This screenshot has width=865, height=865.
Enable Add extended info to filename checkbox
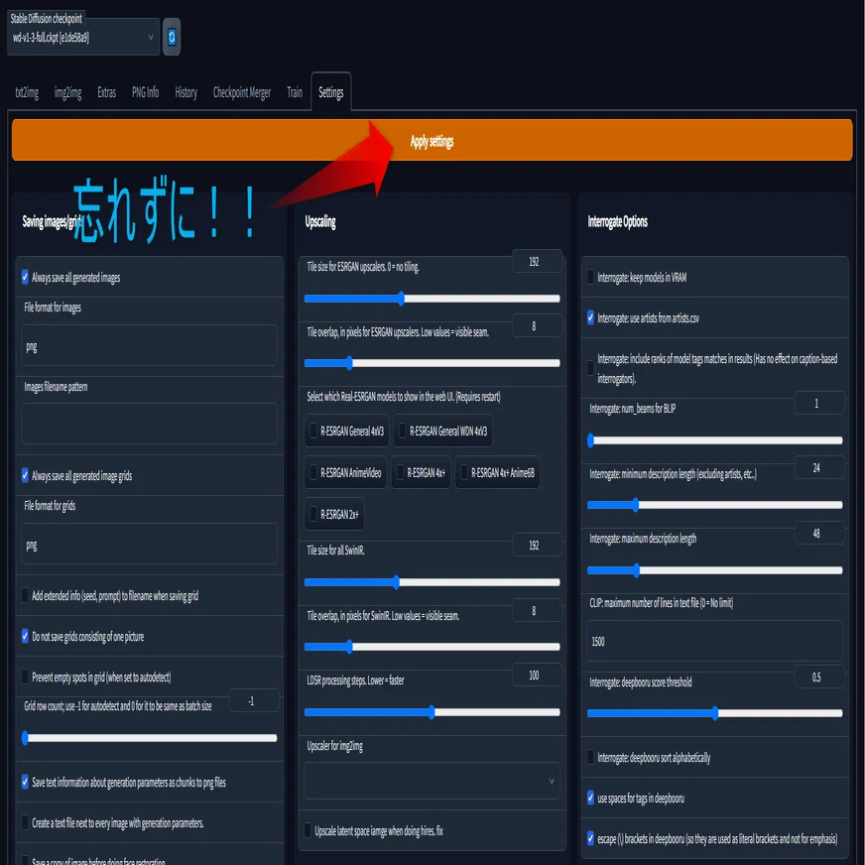(x=25, y=595)
